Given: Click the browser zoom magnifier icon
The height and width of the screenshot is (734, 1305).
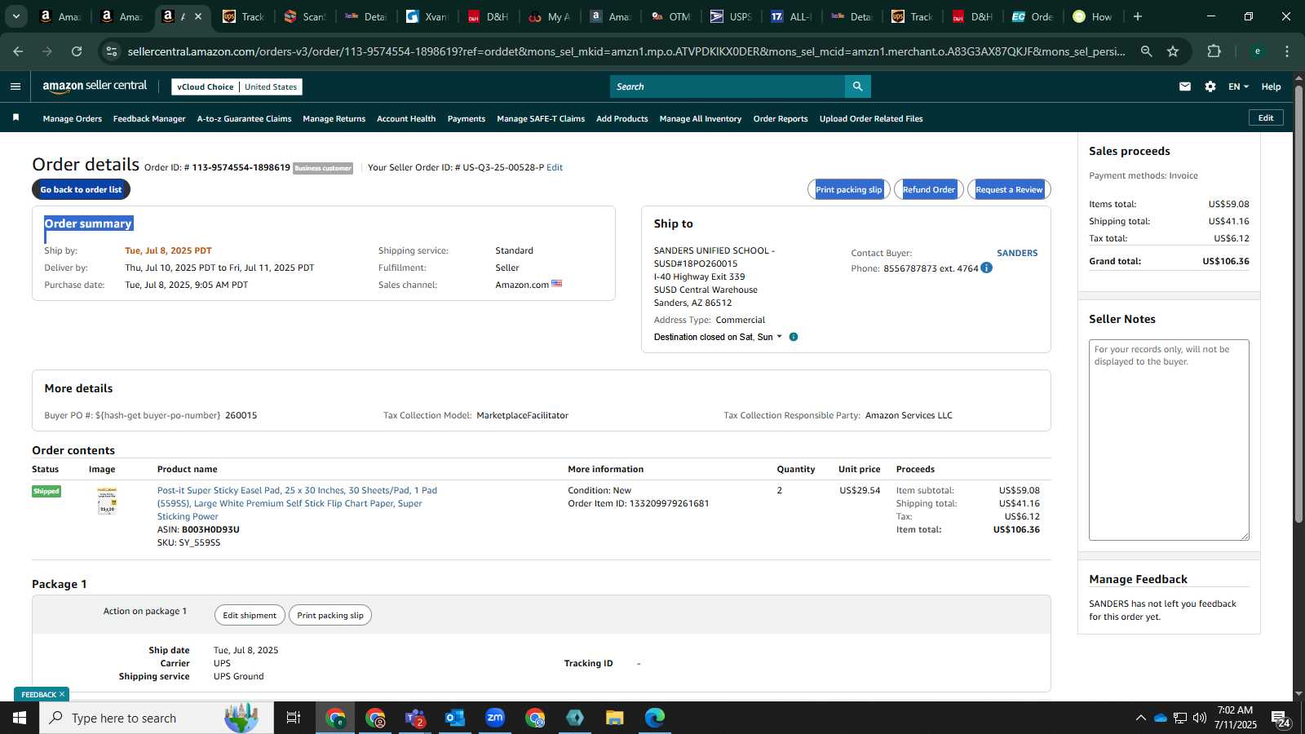Looking at the screenshot, I should (x=1147, y=51).
